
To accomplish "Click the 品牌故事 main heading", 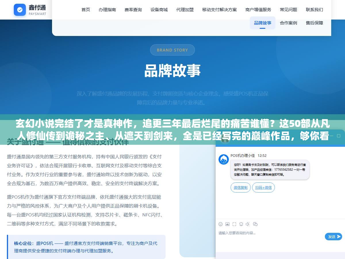I will tap(172, 71).
